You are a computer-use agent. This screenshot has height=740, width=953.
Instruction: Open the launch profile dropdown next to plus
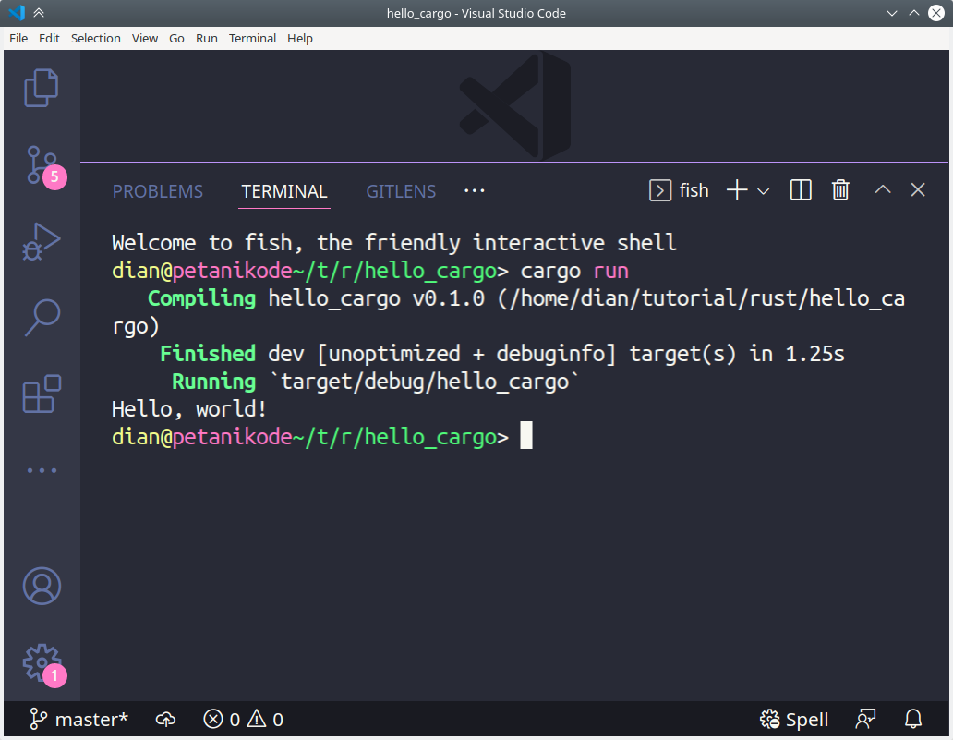pos(764,189)
